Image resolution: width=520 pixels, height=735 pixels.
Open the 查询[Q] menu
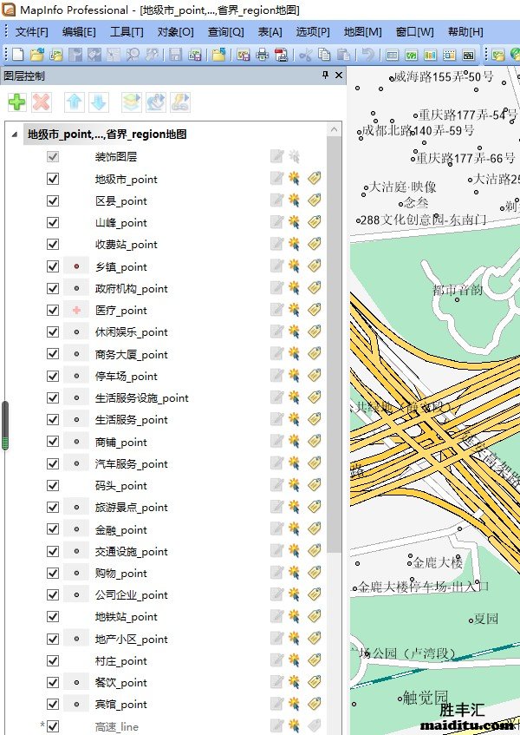pyautogui.click(x=225, y=32)
